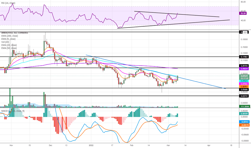Click the Feb date on time axis
251x148 pixels.
click(x=132, y=145)
